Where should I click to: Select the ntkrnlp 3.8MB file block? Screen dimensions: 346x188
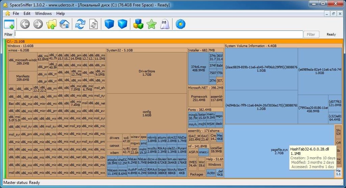click(152, 139)
